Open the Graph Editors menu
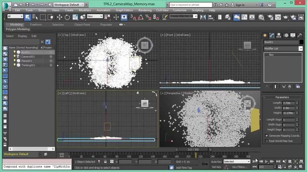 click(124, 10)
